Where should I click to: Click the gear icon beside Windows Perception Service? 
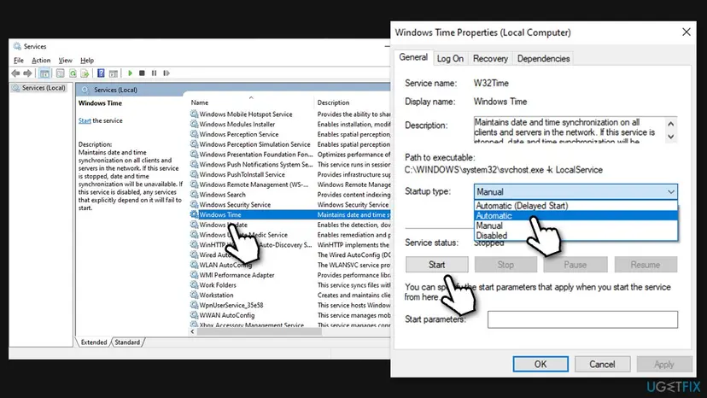pyautogui.click(x=195, y=134)
